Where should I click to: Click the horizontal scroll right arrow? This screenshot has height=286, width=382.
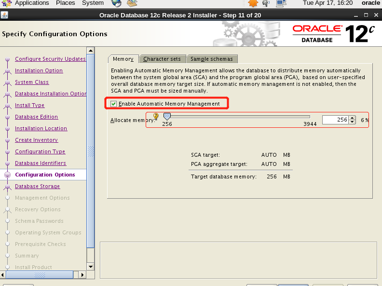(x=82, y=275)
